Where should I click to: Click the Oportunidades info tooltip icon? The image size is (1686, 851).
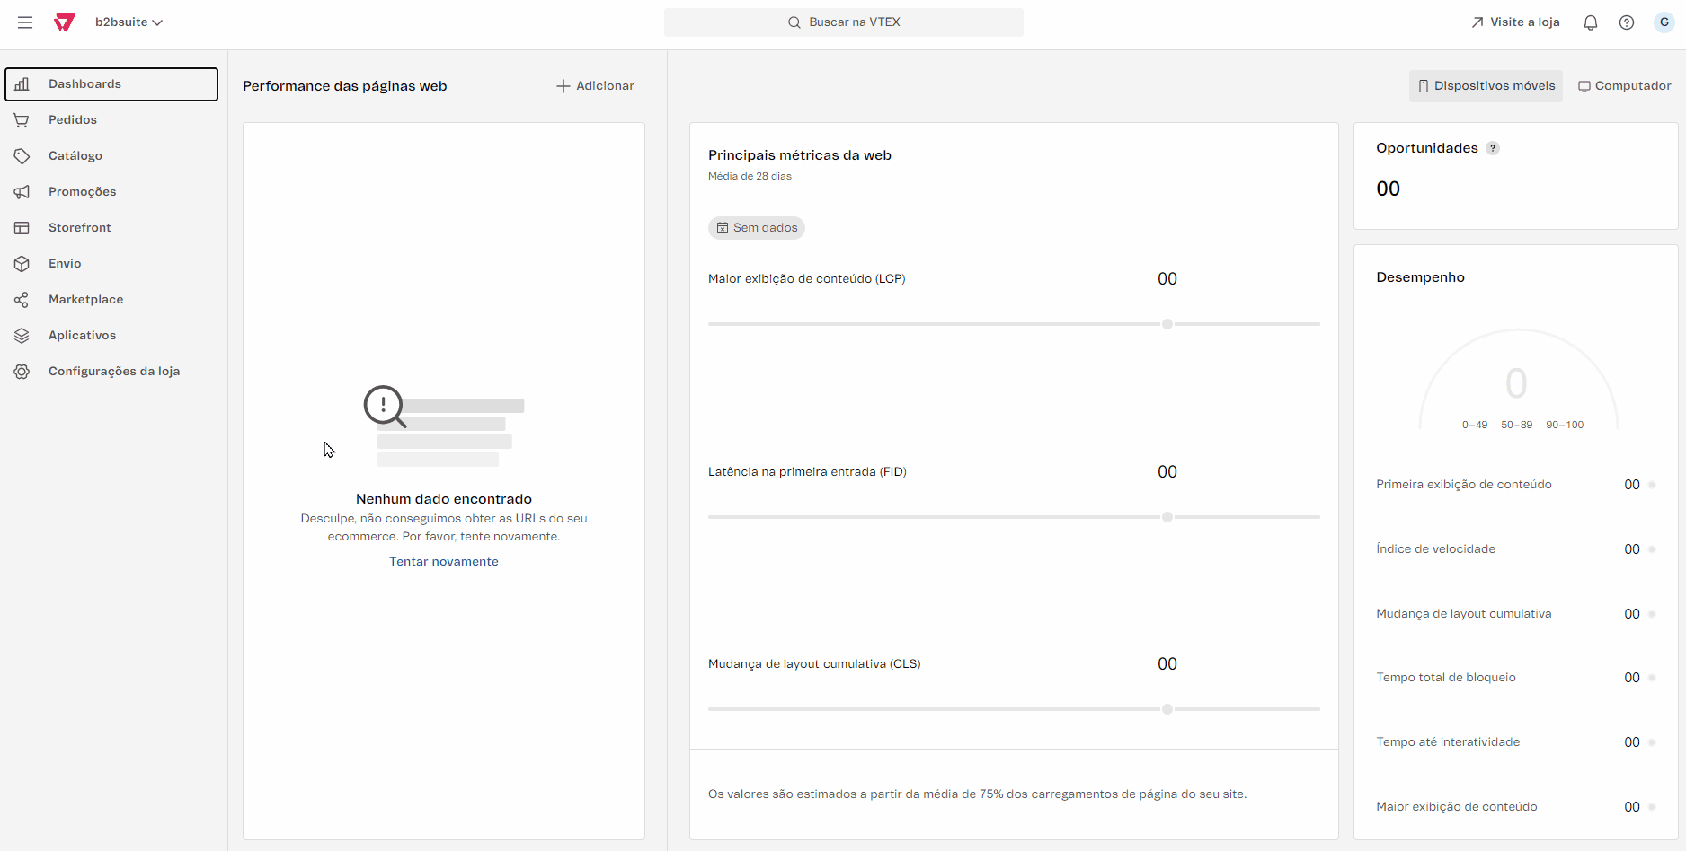(x=1493, y=149)
